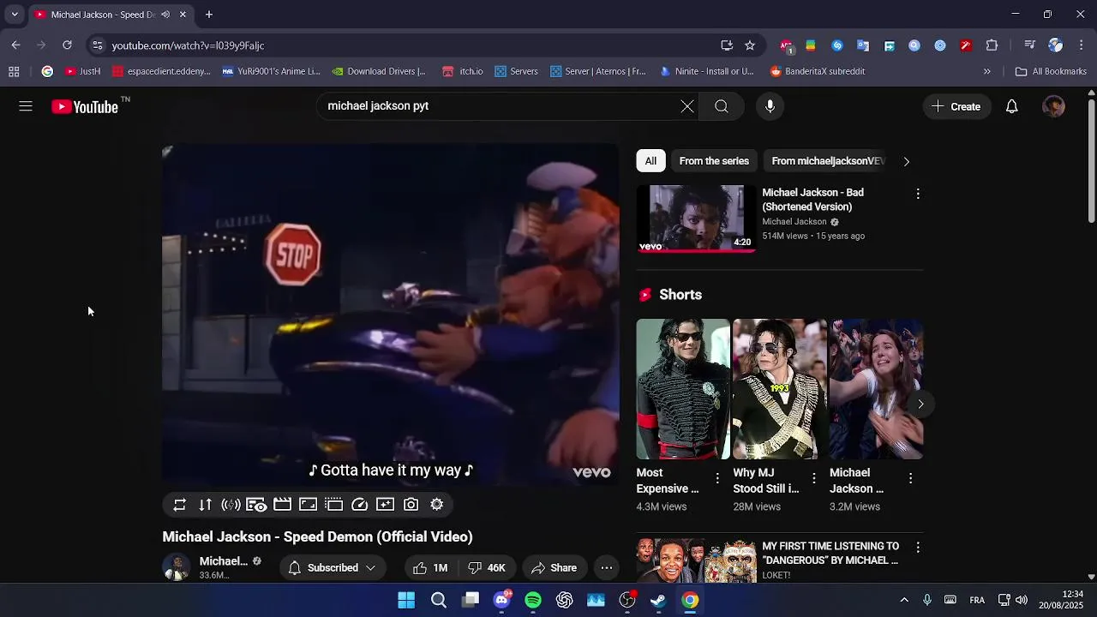Open the Shazam extension icon

pyautogui.click(x=837, y=45)
